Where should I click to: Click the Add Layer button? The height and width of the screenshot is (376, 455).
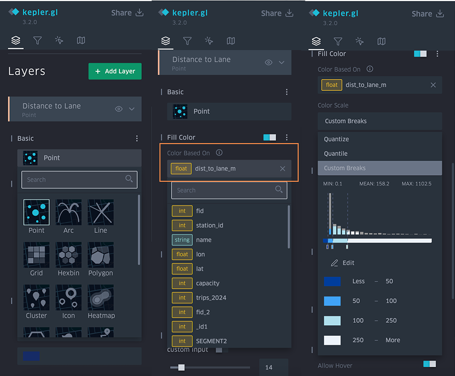[115, 71]
